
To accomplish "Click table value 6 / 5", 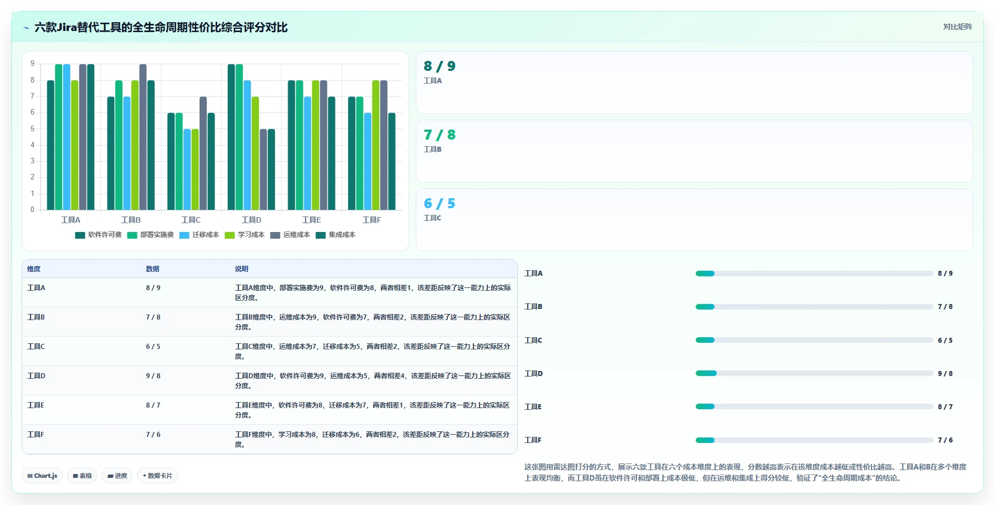I will [x=153, y=347].
